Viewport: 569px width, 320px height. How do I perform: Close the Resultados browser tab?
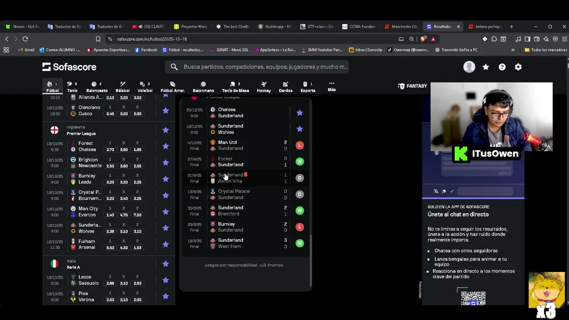pos(458,27)
